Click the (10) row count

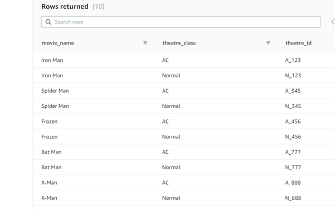click(99, 6)
